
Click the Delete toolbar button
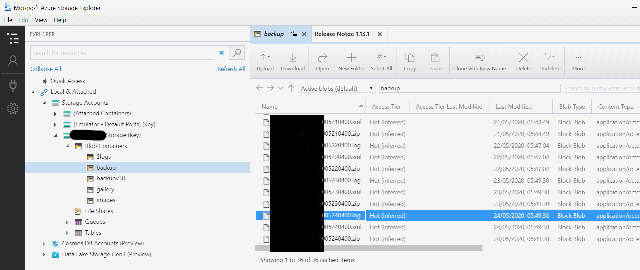pos(524,62)
